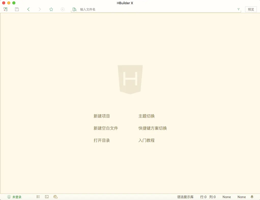Click 列:0 column indicator

[212, 197]
